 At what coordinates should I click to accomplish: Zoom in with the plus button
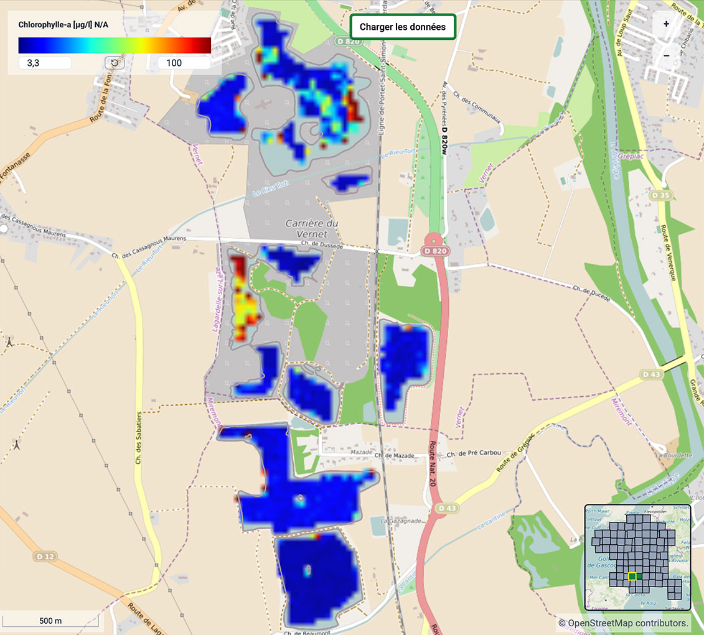pos(666,24)
